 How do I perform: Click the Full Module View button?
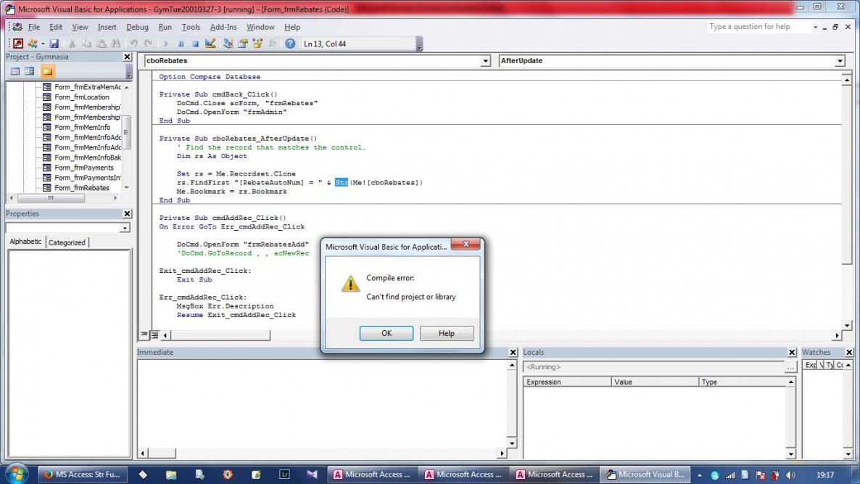[x=154, y=335]
